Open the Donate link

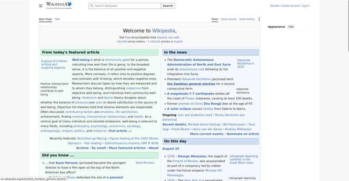point(274,6)
